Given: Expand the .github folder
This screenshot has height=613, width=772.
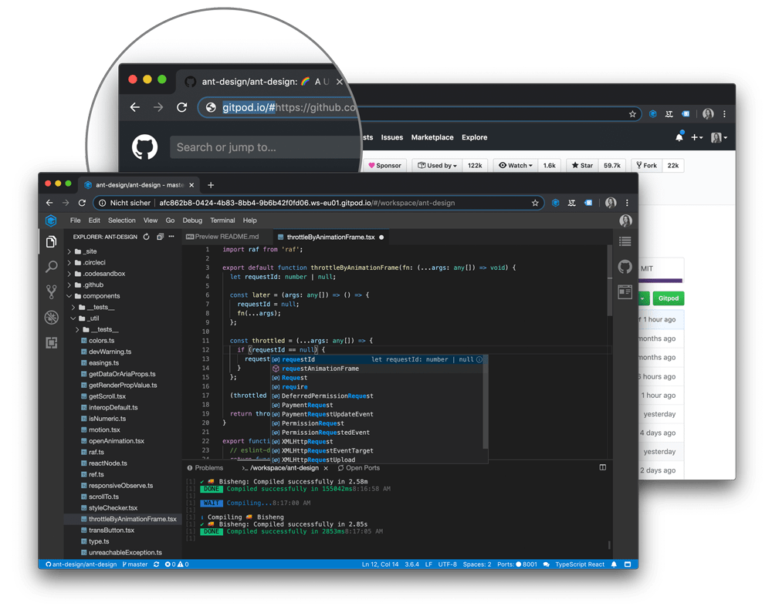Looking at the screenshot, I should [x=69, y=285].
